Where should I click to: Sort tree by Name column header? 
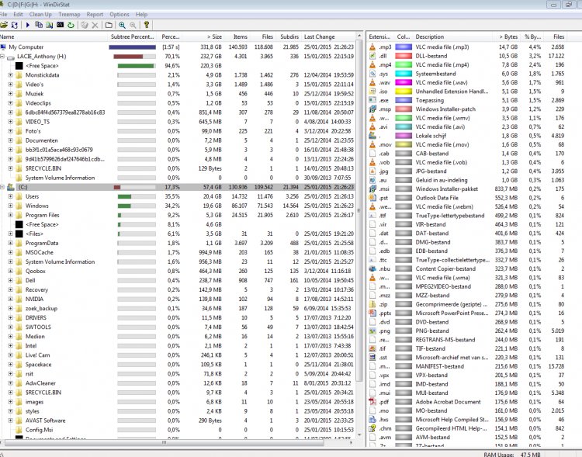[x=54, y=36]
